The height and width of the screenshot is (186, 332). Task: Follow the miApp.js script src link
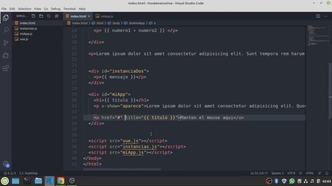[133, 152]
